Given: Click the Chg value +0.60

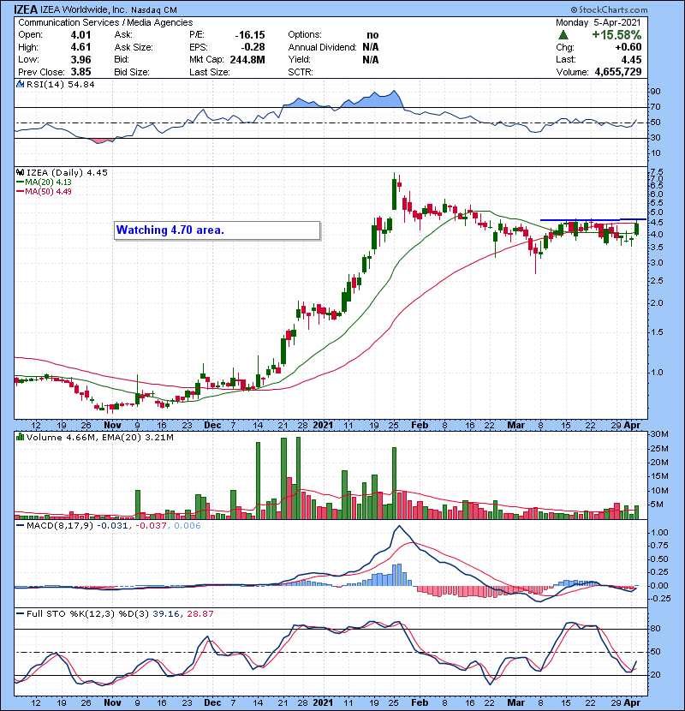Looking at the screenshot, I should pyautogui.click(x=628, y=47).
